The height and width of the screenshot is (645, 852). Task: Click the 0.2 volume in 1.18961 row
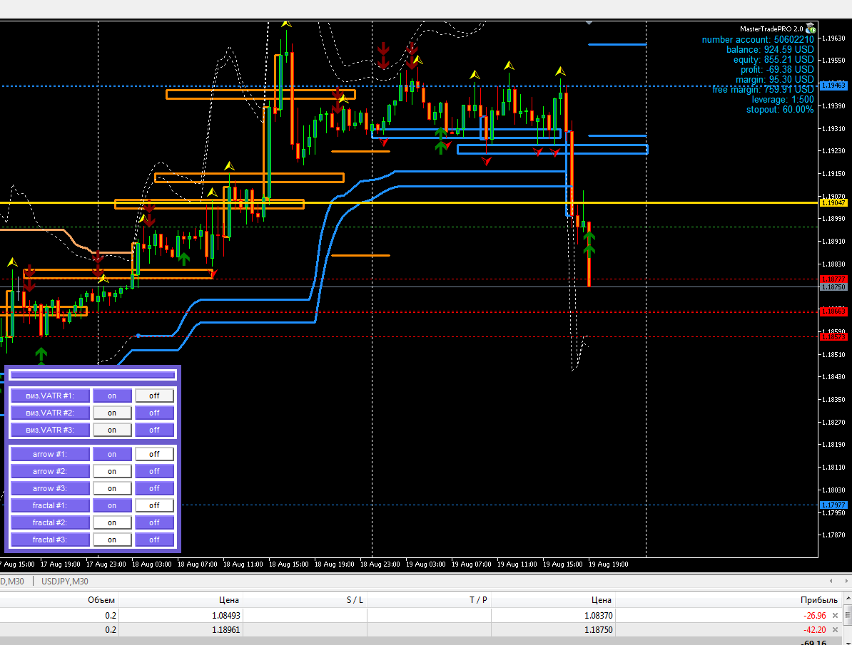coord(111,630)
